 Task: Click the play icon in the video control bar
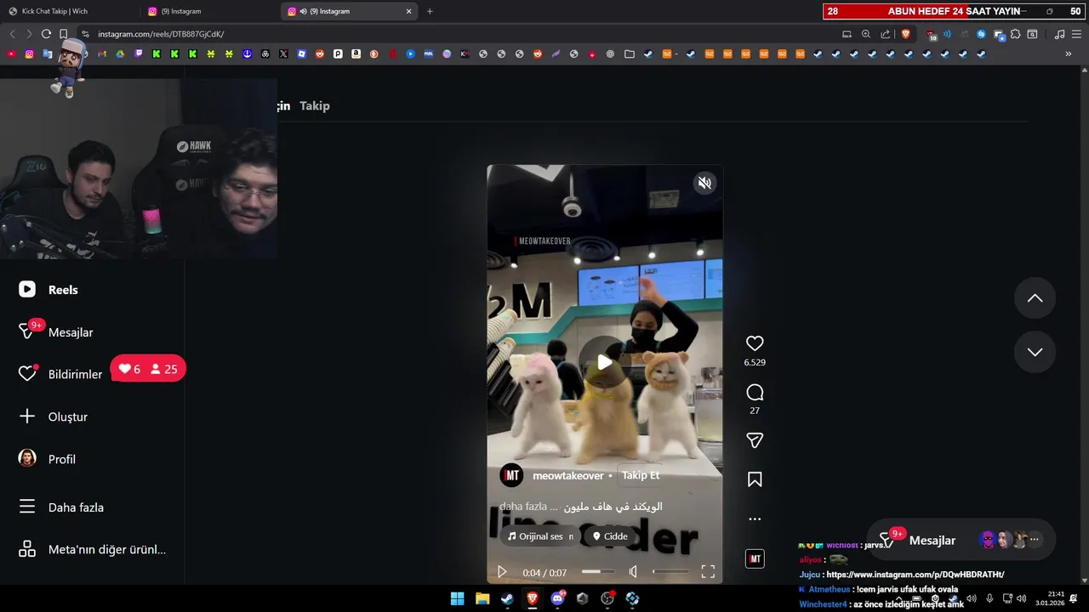(x=502, y=572)
